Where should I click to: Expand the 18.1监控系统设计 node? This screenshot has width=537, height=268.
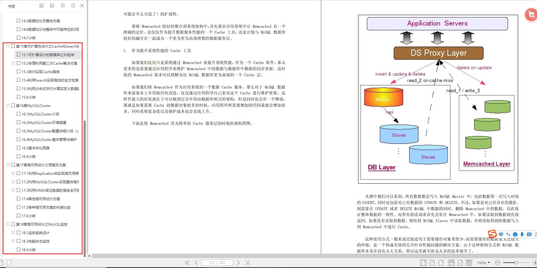pos(13,233)
